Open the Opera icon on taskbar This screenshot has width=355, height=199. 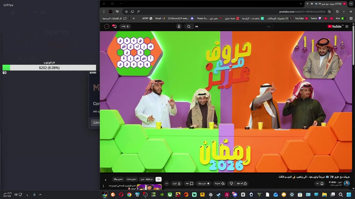coord(121,195)
